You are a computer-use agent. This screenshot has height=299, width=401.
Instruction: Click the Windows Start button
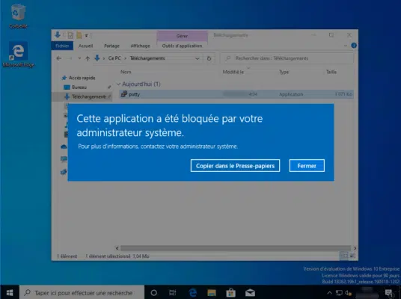[x=10, y=292]
